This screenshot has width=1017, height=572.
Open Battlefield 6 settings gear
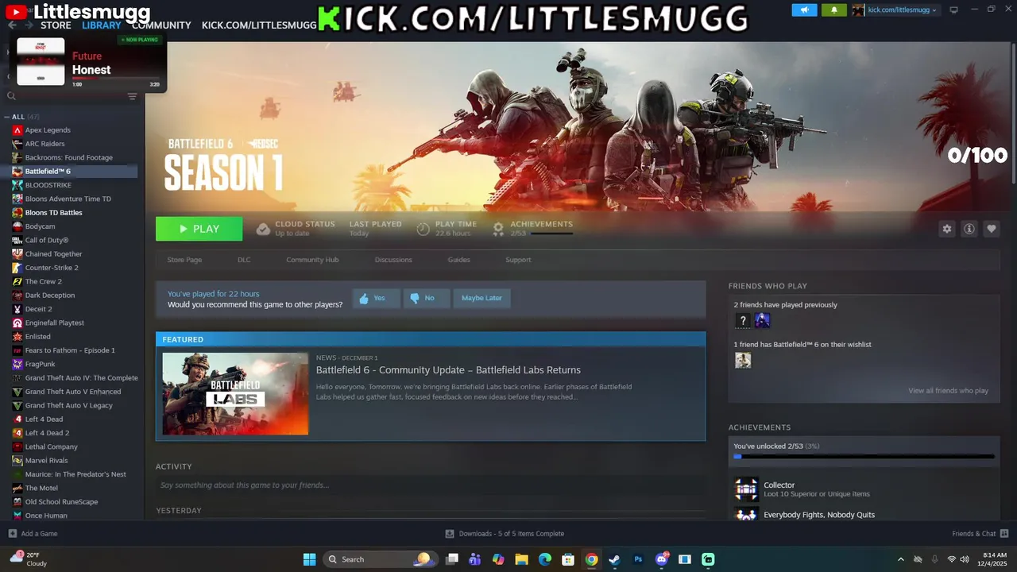tap(947, 229)
